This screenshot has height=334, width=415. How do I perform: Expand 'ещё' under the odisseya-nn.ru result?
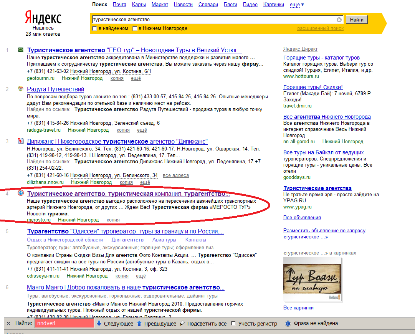click(x=141, y=276)
